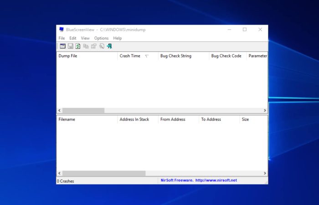The width and height of the screenshot is (319, 205).
Task: Sort by Address In Stack column
Action: [x=138, y=119]
